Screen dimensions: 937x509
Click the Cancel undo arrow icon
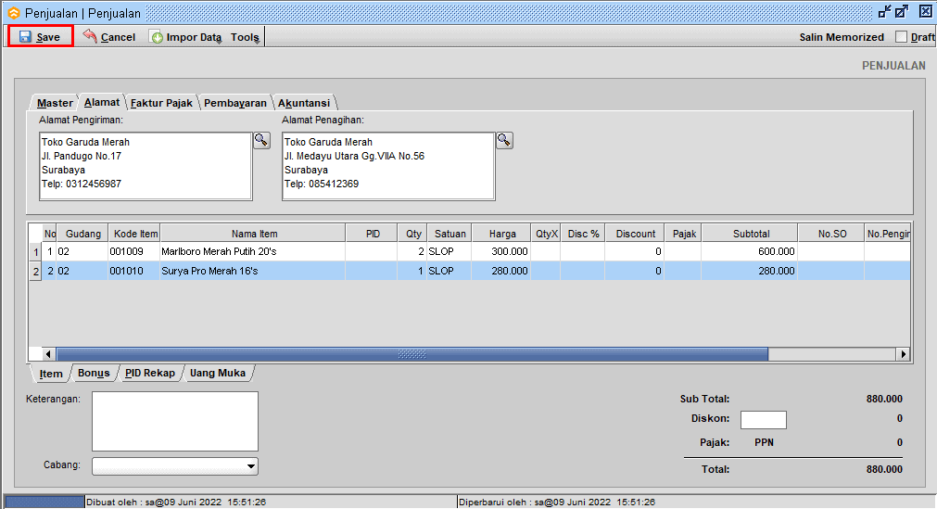90,36
